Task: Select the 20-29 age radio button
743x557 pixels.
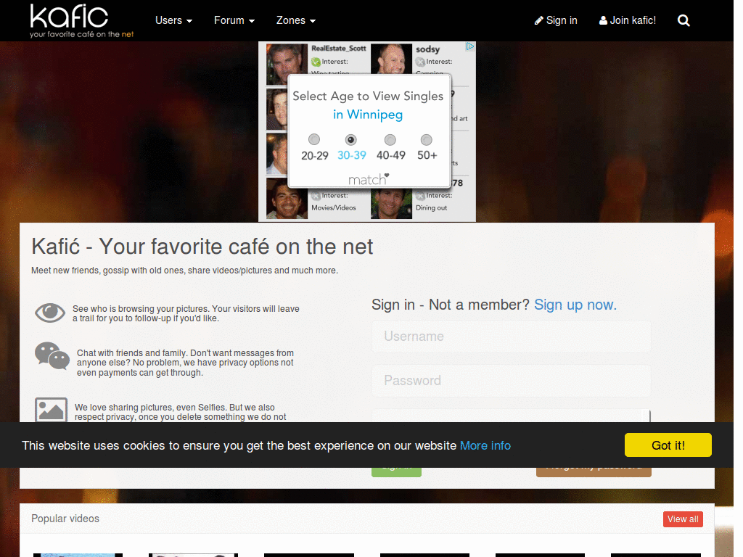Action: coord(314,139)
